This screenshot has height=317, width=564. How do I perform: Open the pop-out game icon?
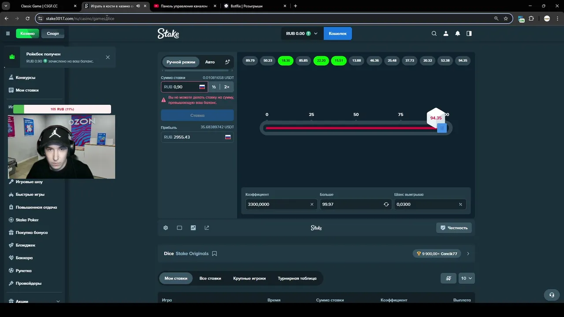(207, 228)
